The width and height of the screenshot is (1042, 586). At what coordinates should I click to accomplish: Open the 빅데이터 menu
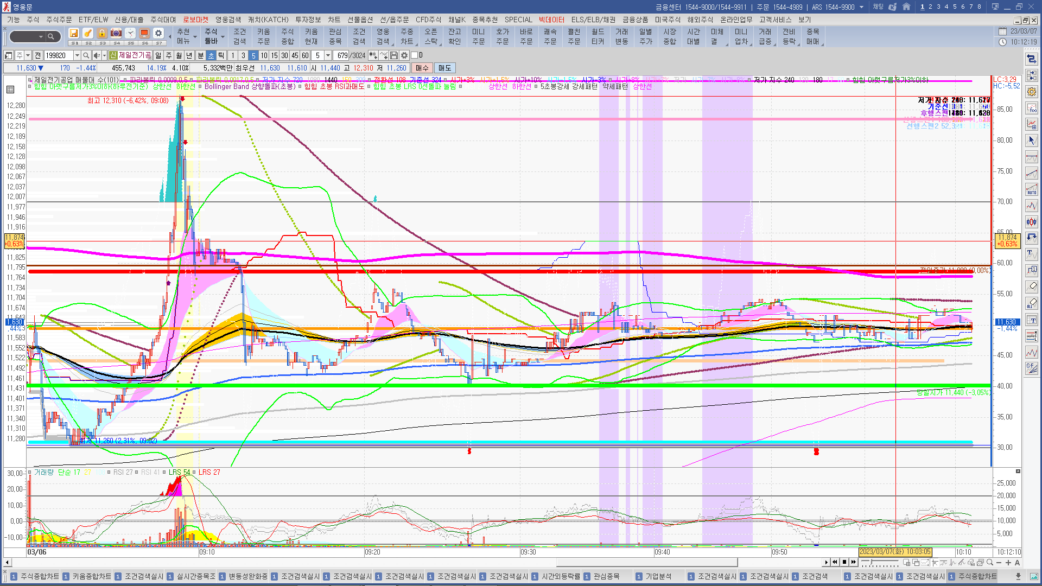pyautogui.click(x=551, y=20)
